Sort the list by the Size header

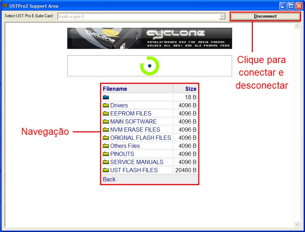pyautogui.click(x=191, y=89)
